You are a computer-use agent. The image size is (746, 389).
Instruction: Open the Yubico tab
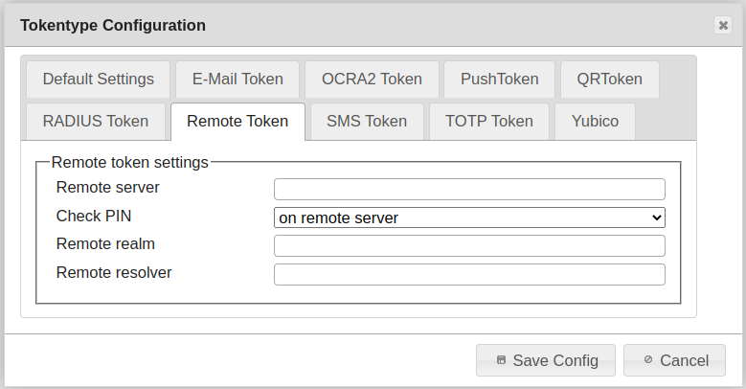[x=595, y=122]
